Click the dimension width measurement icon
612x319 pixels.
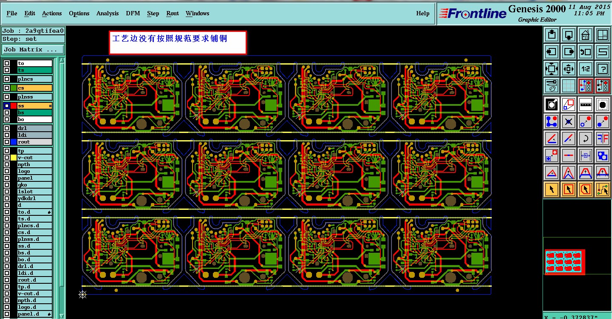coord(586,155)
